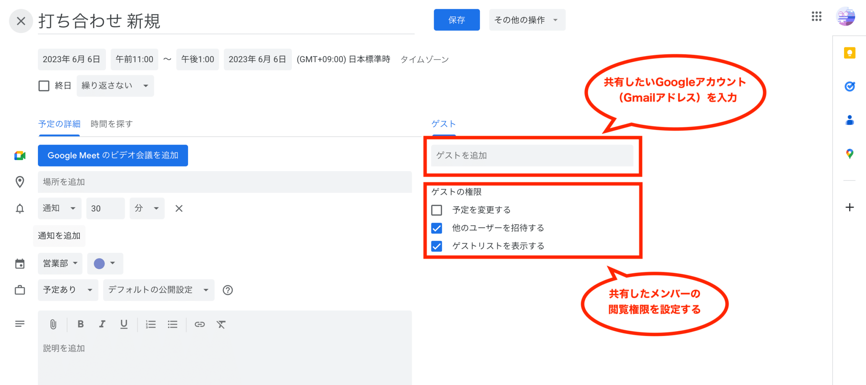The image size is (866, 385).
Task: Enable the 終日 all-day checkbox
Action: click(x=44, y=86)
